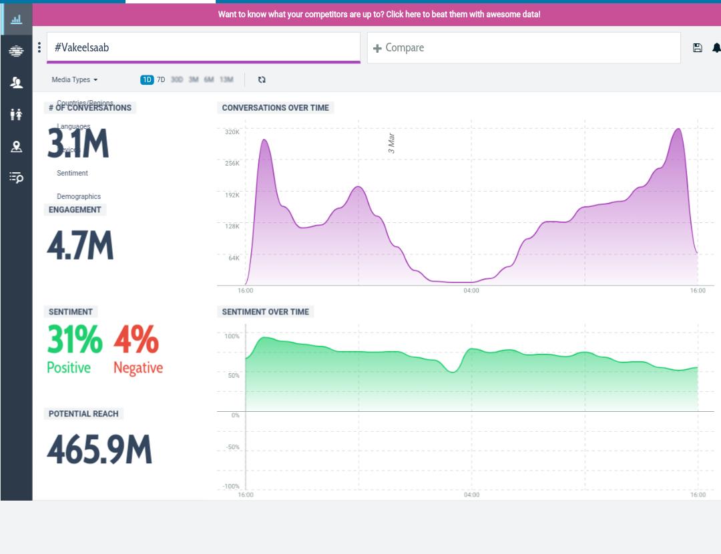Click the 31% Positive sentiment figure

coord(75,348)
